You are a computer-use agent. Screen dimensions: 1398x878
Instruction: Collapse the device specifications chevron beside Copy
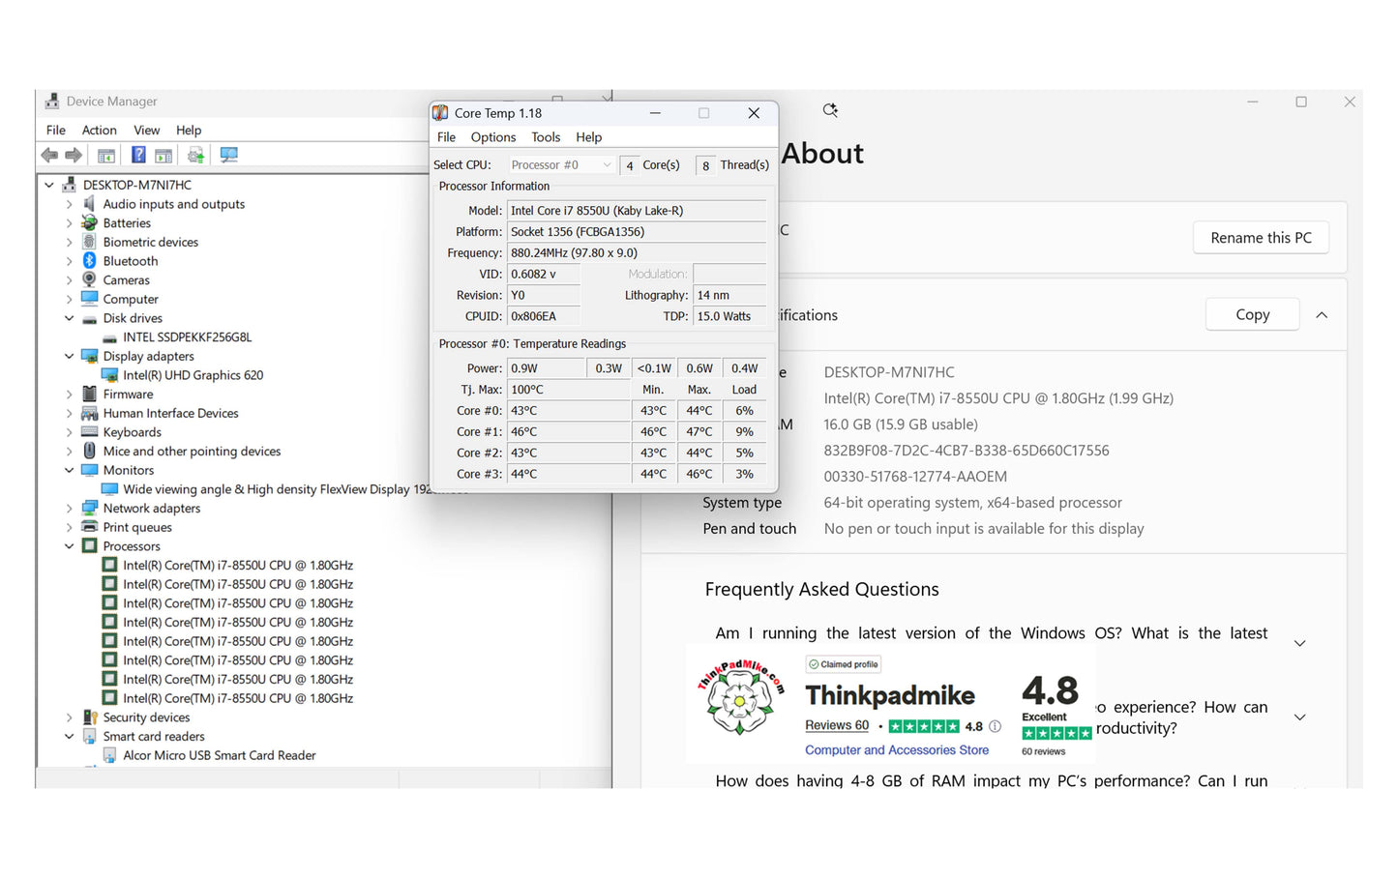[1322, 315]
